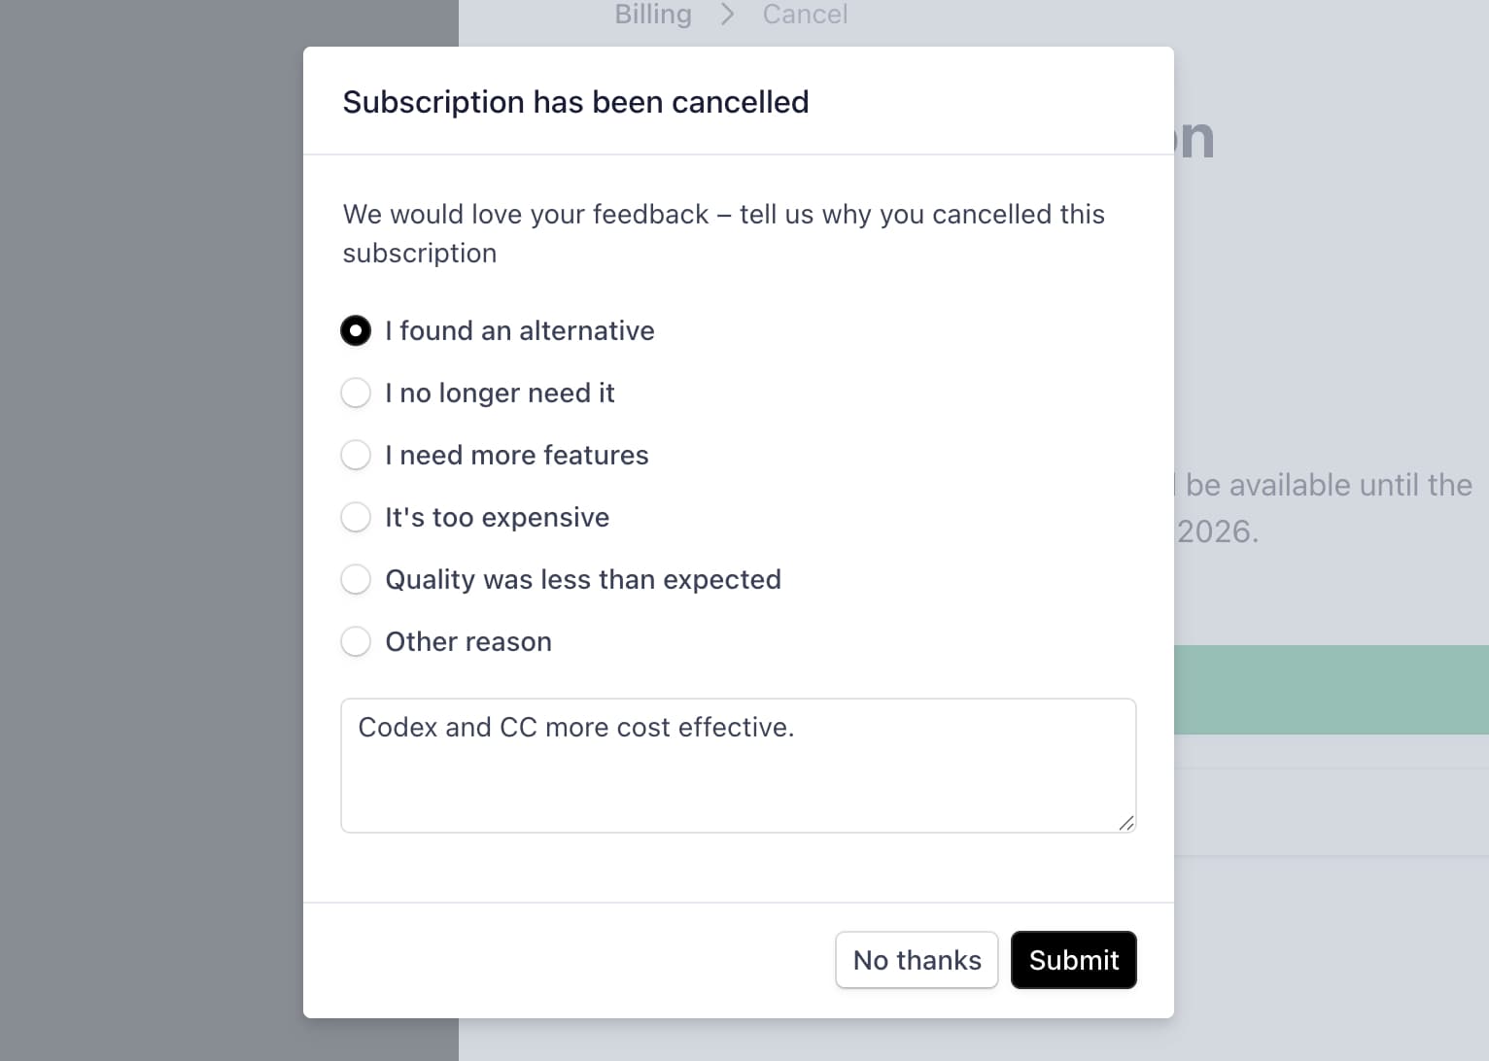The image size is (1489, 1061).
Task: Click the "I need more features" label
Action: tap(516, 455)
